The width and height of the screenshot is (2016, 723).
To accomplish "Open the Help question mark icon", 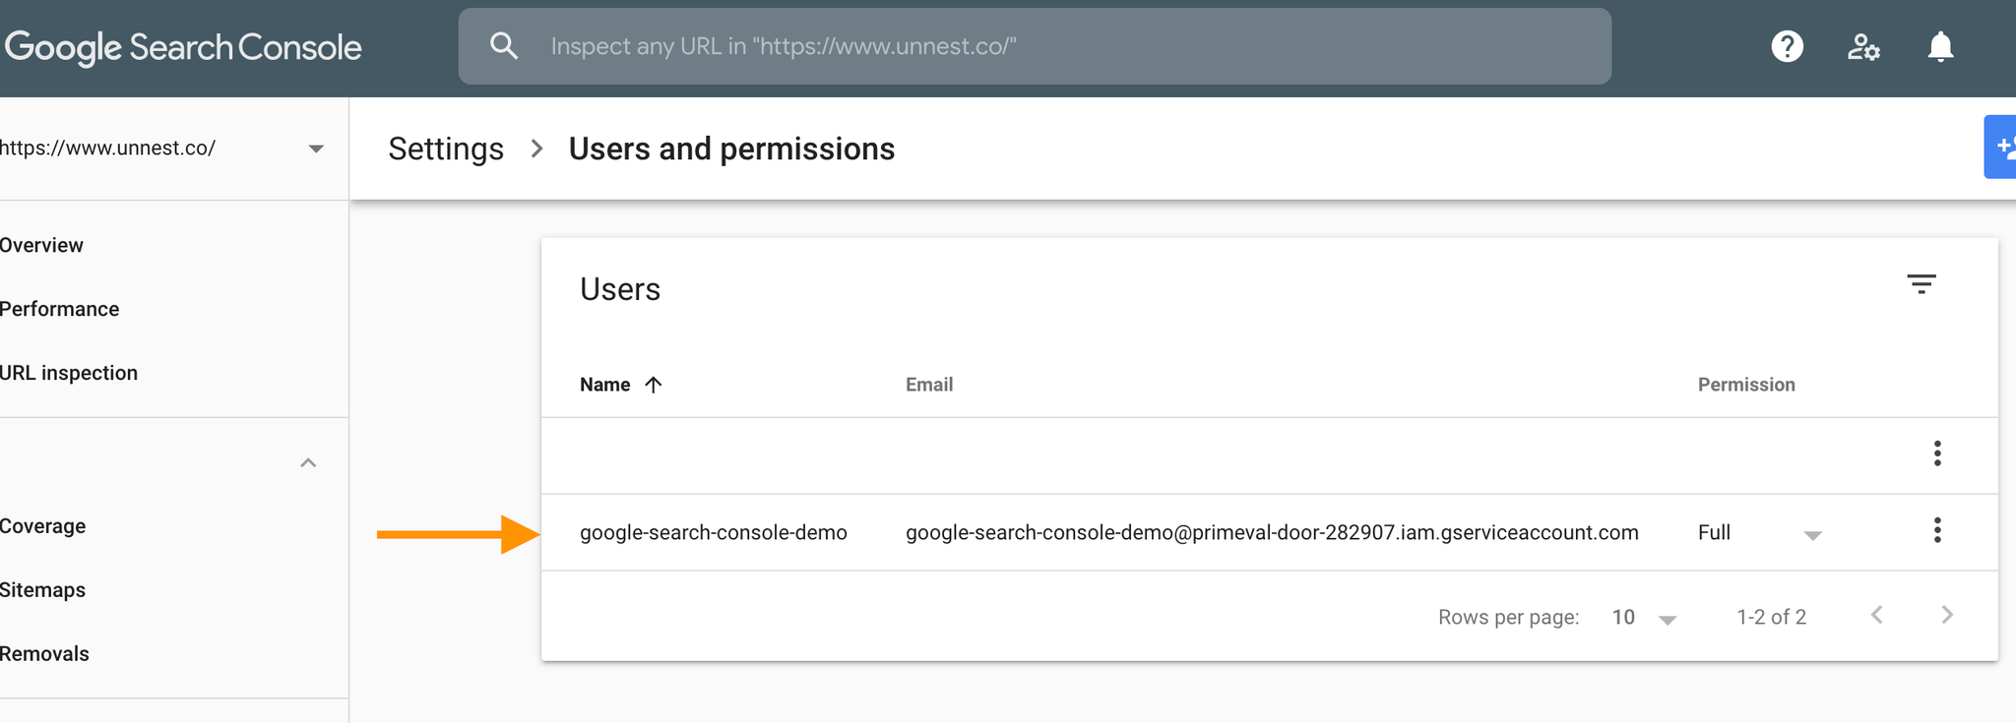I will pyautogui.click(x=1788, y=46).
